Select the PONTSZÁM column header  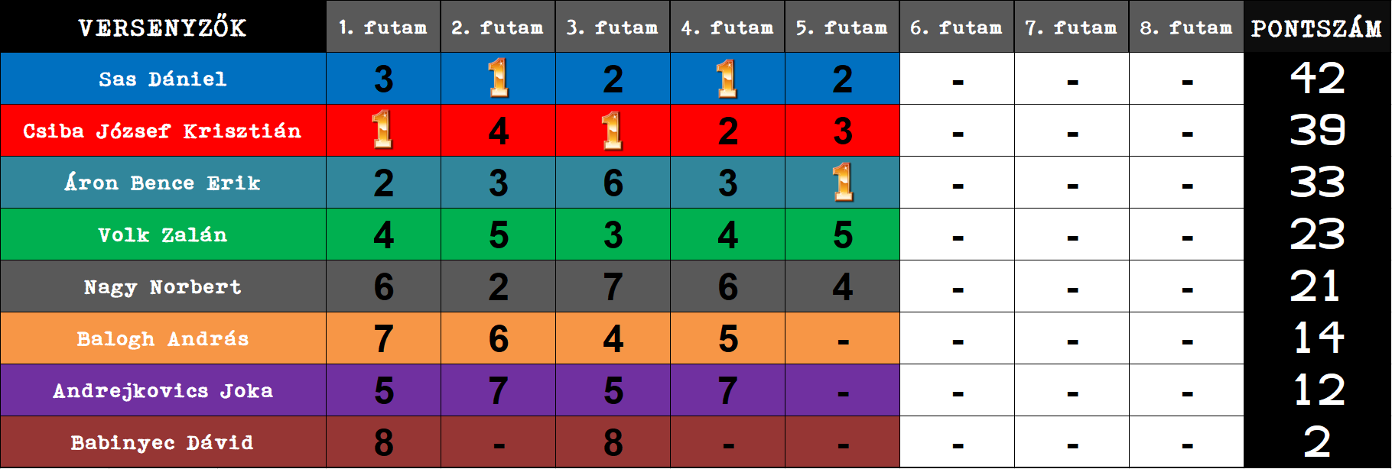pyautogui.click(x=1317, y=27)
